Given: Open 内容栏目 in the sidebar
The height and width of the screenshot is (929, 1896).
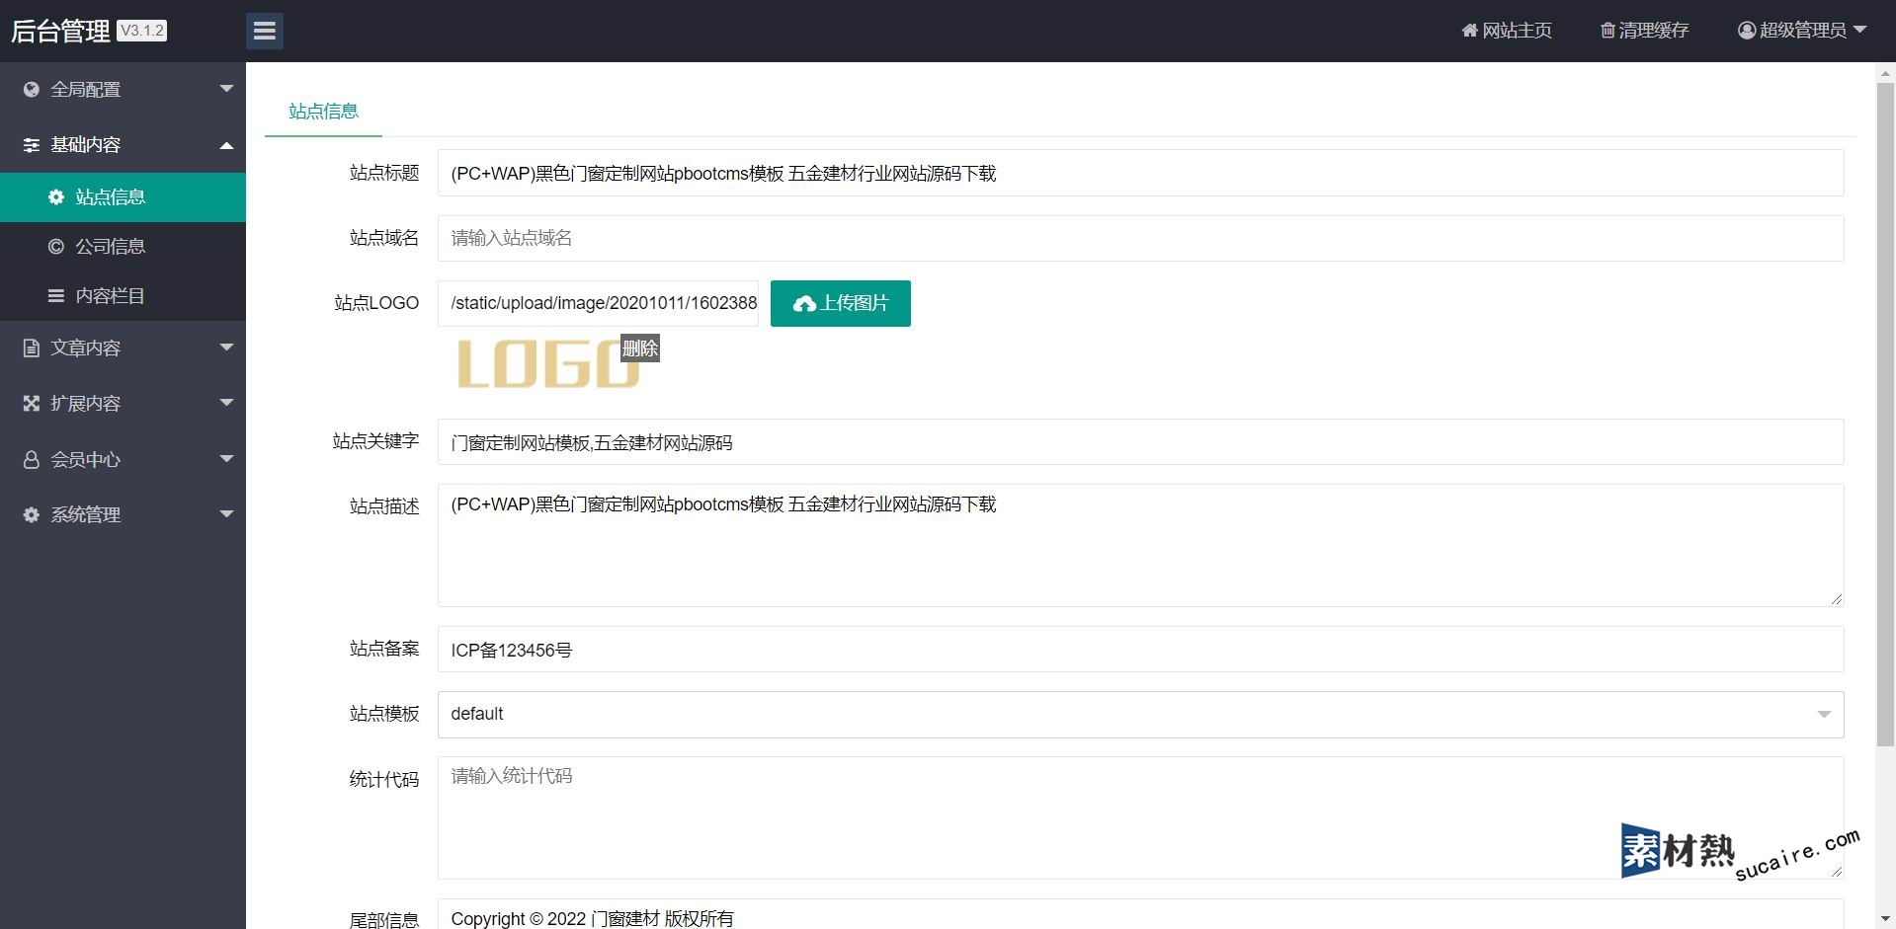Looking at the screenshot, I should point(123,296).
